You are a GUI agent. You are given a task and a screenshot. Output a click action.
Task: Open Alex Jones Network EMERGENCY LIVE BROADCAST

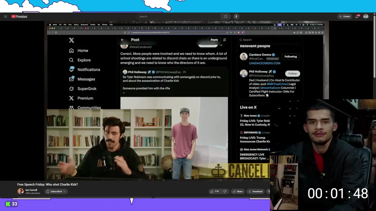click(x=255, y=154)
